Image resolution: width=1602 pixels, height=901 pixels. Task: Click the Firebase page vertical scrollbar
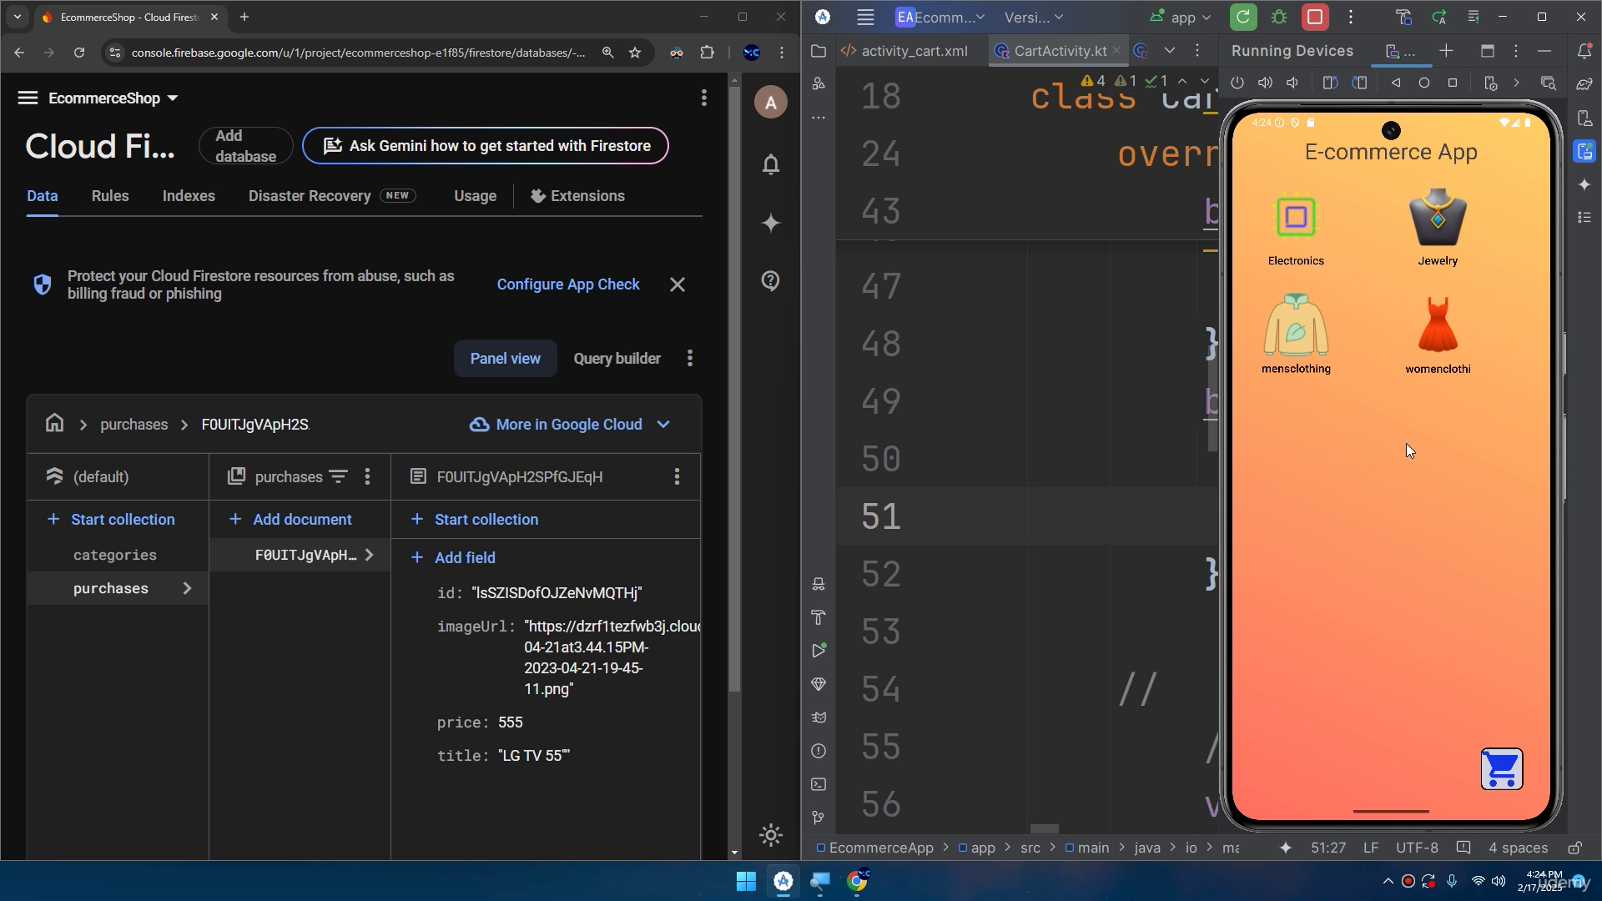point(734,389)
